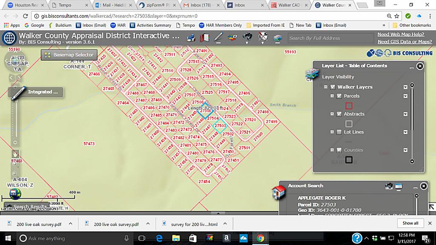Uncheck the Parcels layer checkbox

pyautogui.click(x=339, y=96)
